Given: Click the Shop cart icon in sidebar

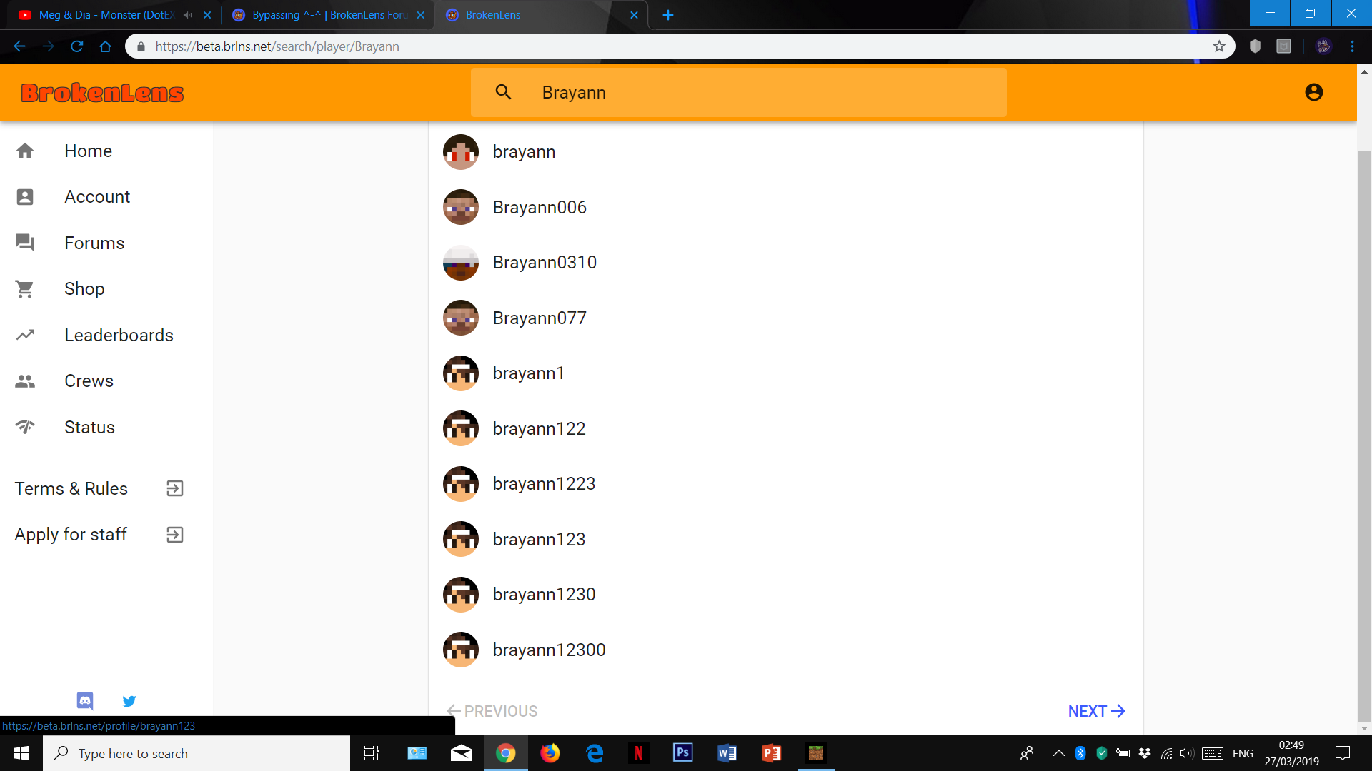Looking at the screenshot, I should (25, 289).
